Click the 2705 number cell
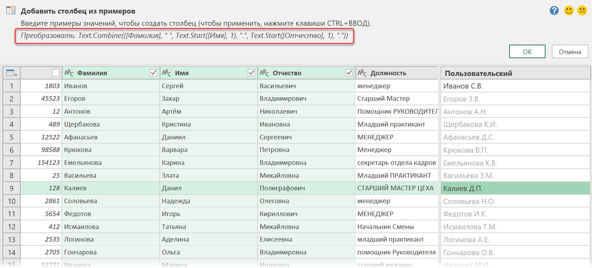The image size is (592, 268). [41, 252]
